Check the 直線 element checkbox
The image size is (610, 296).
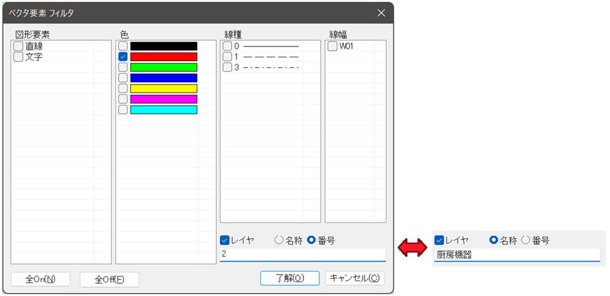18,46
